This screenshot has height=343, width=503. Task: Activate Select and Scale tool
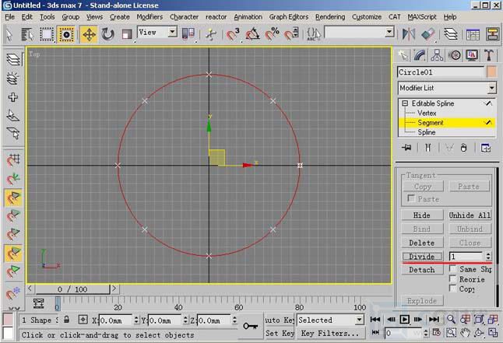(127, 34)
